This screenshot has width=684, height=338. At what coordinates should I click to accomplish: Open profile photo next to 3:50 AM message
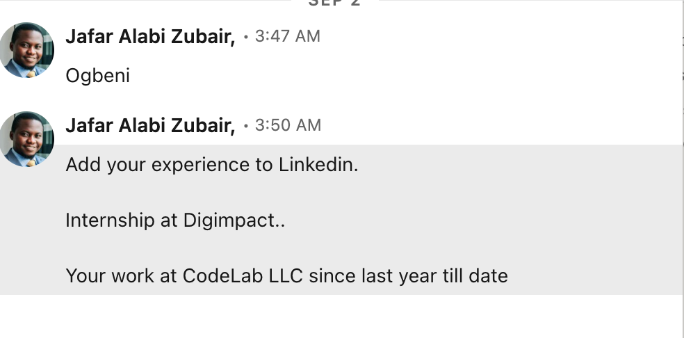27,139
